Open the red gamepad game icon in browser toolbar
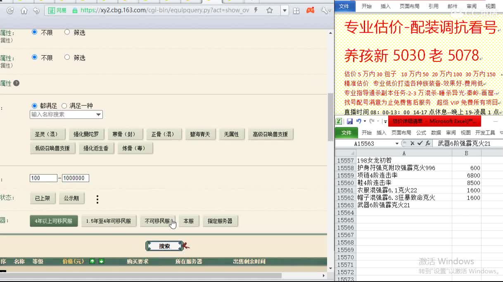 click(x=310, y=10)
